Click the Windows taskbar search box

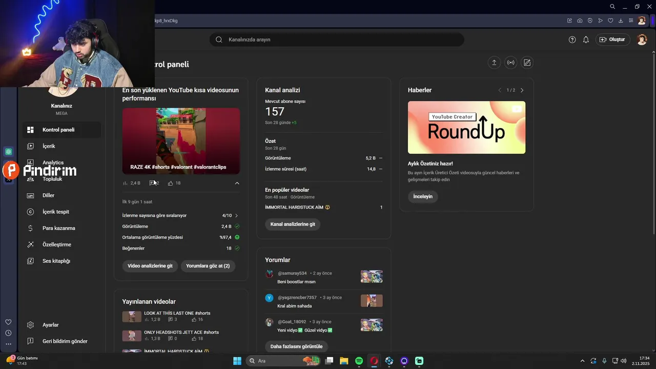tap(283, 361)
